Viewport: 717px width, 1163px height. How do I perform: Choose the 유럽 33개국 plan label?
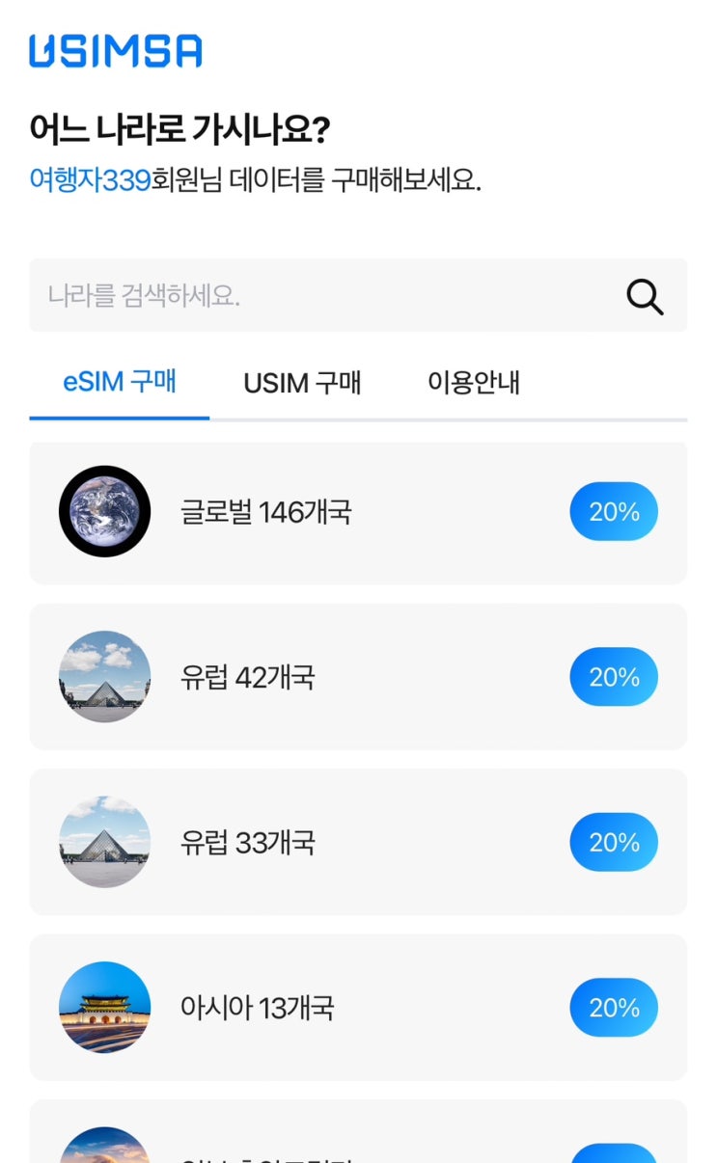[247, 843]
